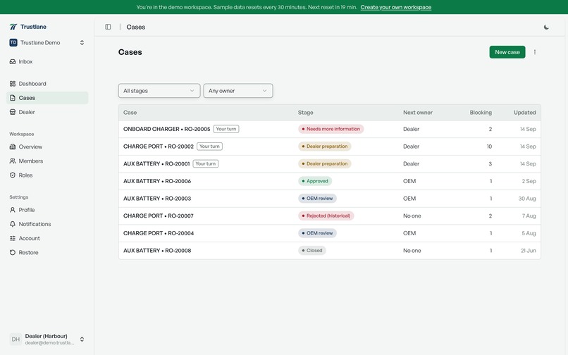Open the Roles page
Screen dimensions: 568x355
(47, 175)
